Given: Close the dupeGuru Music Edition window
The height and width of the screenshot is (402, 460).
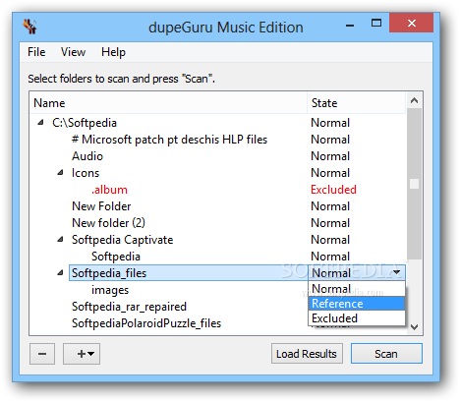Looking at the screenshot, I should click(412, 23).
